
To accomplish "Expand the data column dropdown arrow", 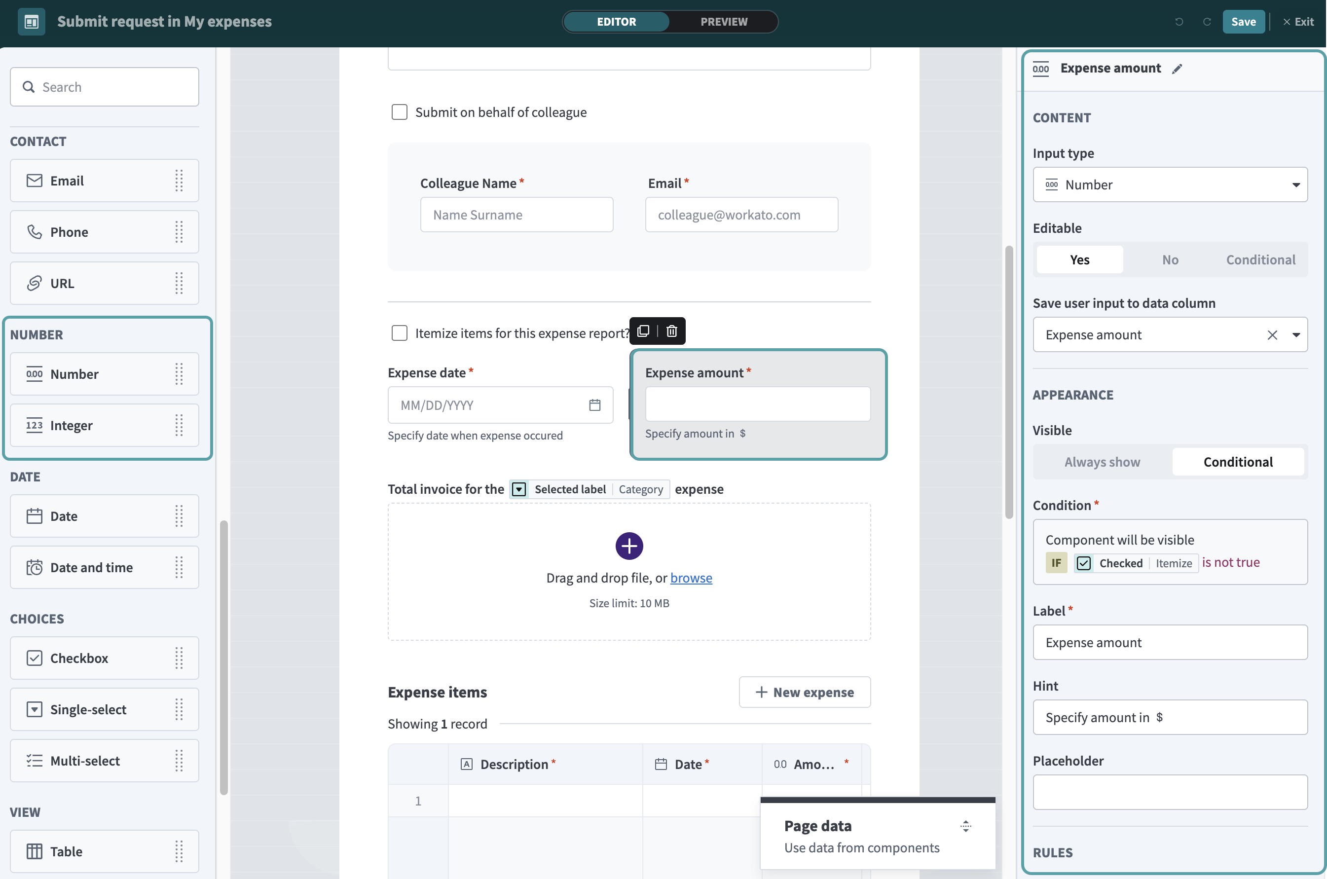I will point(1295,334).
